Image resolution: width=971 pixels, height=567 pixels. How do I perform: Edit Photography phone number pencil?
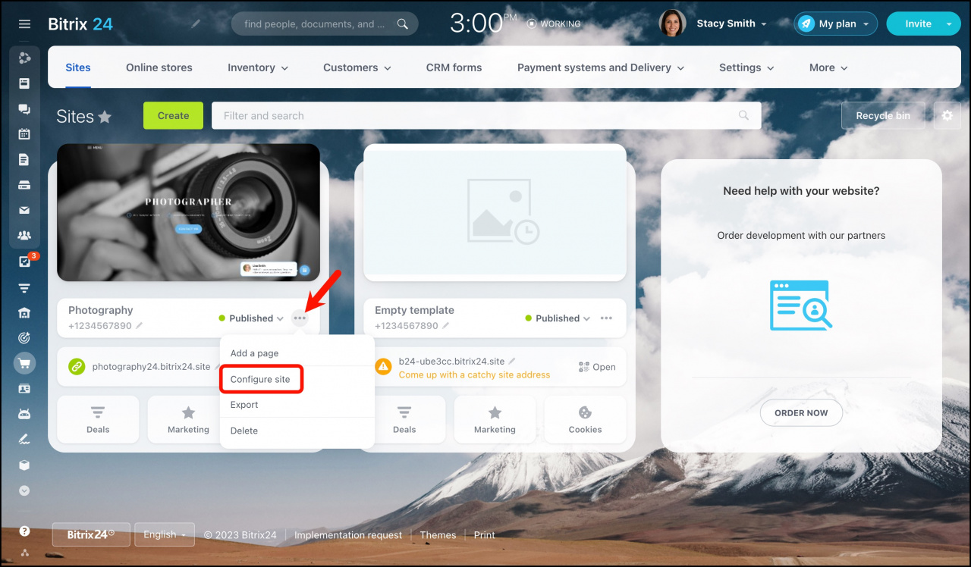coord(139,326)
